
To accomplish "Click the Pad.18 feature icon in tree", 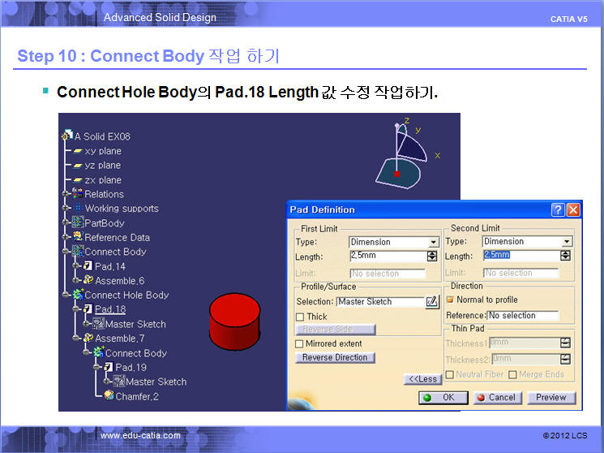I will point(88,309).
